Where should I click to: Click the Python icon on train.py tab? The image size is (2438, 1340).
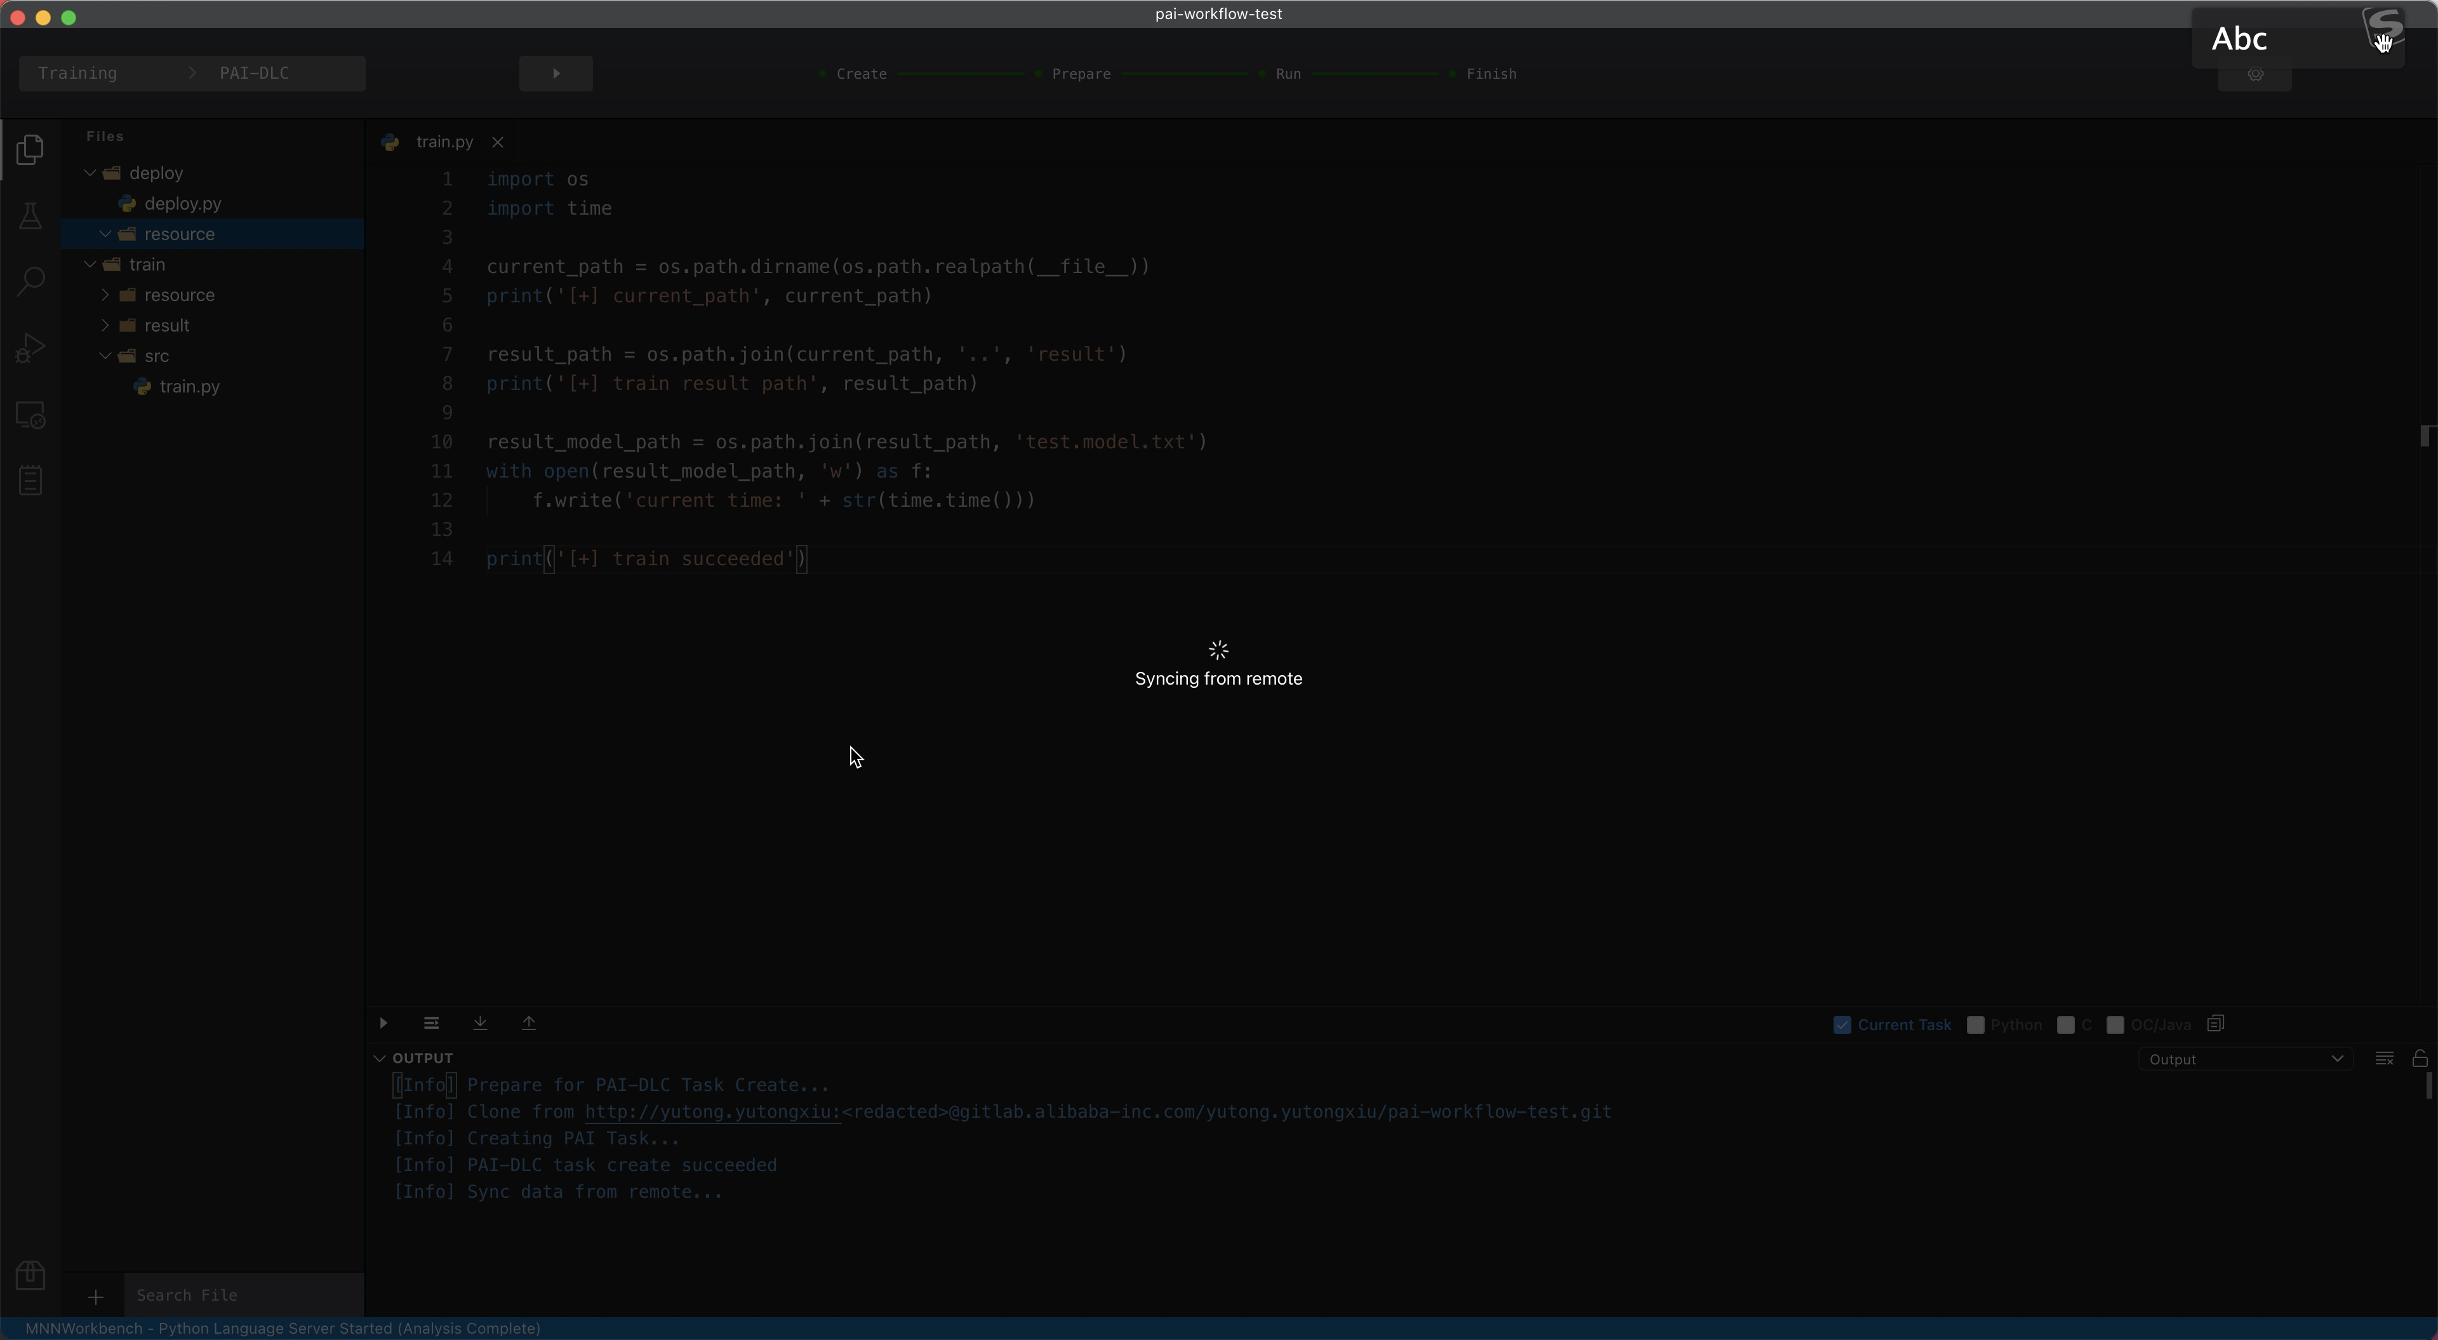tap(390, 142)
